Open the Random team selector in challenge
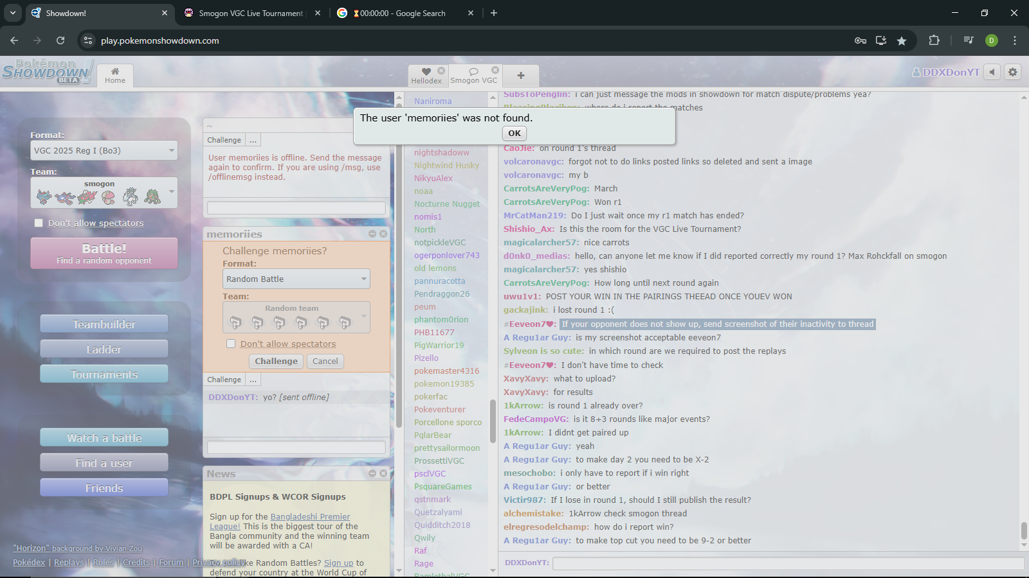Screen dimensions: 1029x578 [296, 317]
